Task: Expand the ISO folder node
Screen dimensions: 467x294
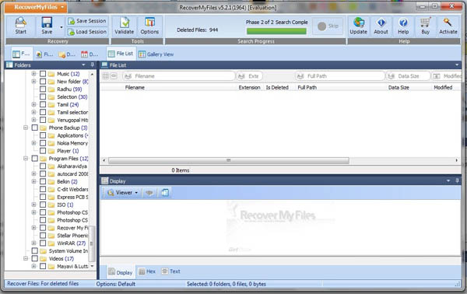Action: (33, 205)
